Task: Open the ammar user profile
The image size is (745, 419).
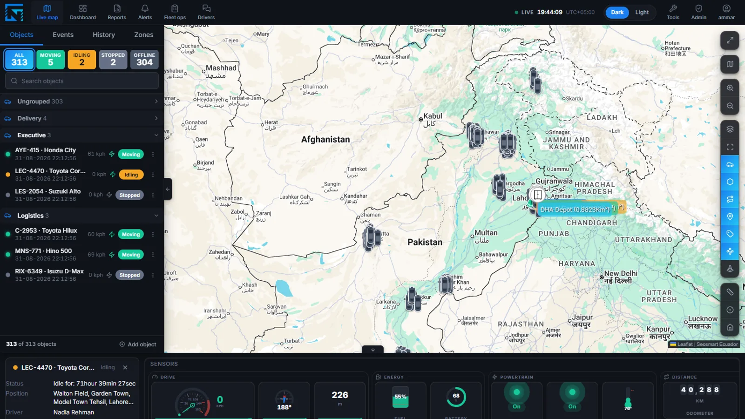Action: 726,13
